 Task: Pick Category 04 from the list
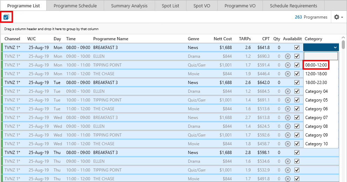click(317, 91)
